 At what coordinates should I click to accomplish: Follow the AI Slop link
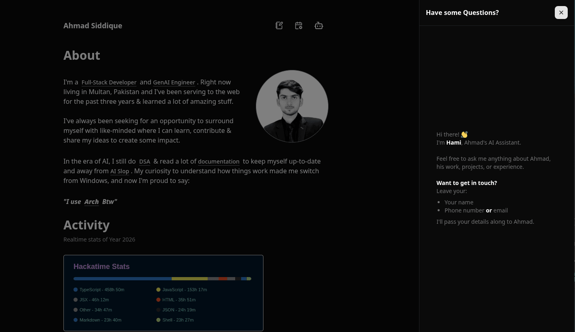[120, 171]
